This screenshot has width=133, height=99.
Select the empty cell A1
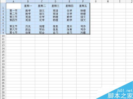[x=14, y=6]
